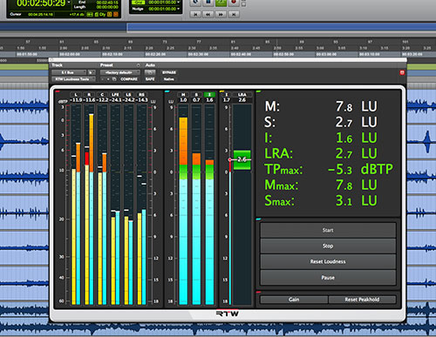The height and width of the screenshot is (337, 436).
Task: Open the insert position 'b' selector
Action: click(92, 72)
